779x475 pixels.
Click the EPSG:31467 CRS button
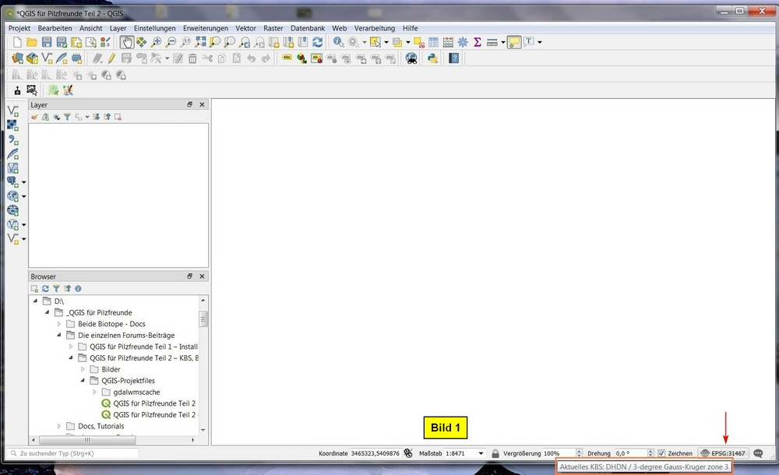coord(723,453)
